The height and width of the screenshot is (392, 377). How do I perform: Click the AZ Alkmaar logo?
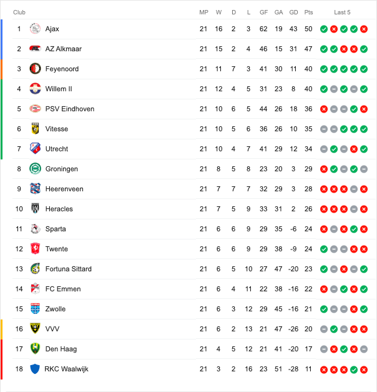35,49
